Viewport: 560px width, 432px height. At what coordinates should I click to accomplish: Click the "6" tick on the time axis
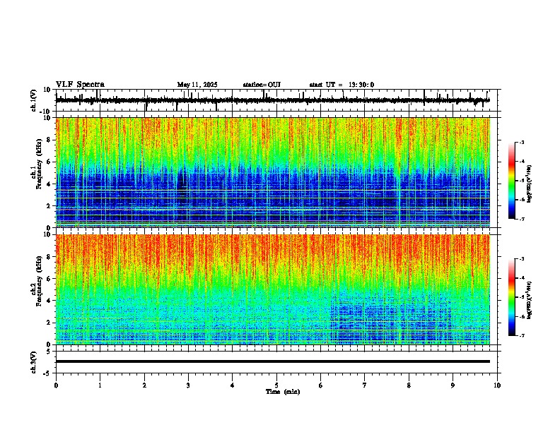pyautogui.click(x=321, y=385)
